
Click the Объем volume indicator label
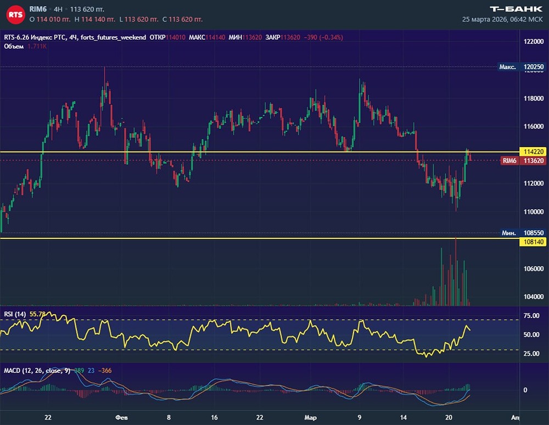click(14, 47)
